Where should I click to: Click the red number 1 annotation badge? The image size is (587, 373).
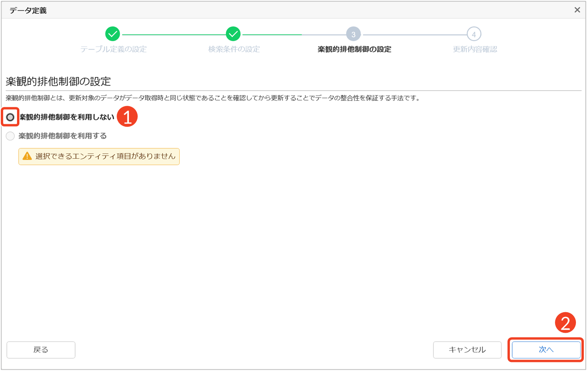[127, 117]
